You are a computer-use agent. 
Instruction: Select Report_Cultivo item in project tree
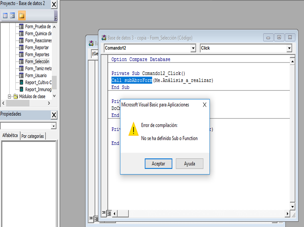(x=39, y=82)
